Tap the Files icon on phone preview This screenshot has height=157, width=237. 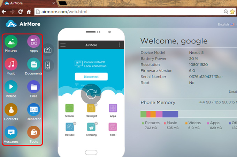pyautogui.click(x=113, y=127)
